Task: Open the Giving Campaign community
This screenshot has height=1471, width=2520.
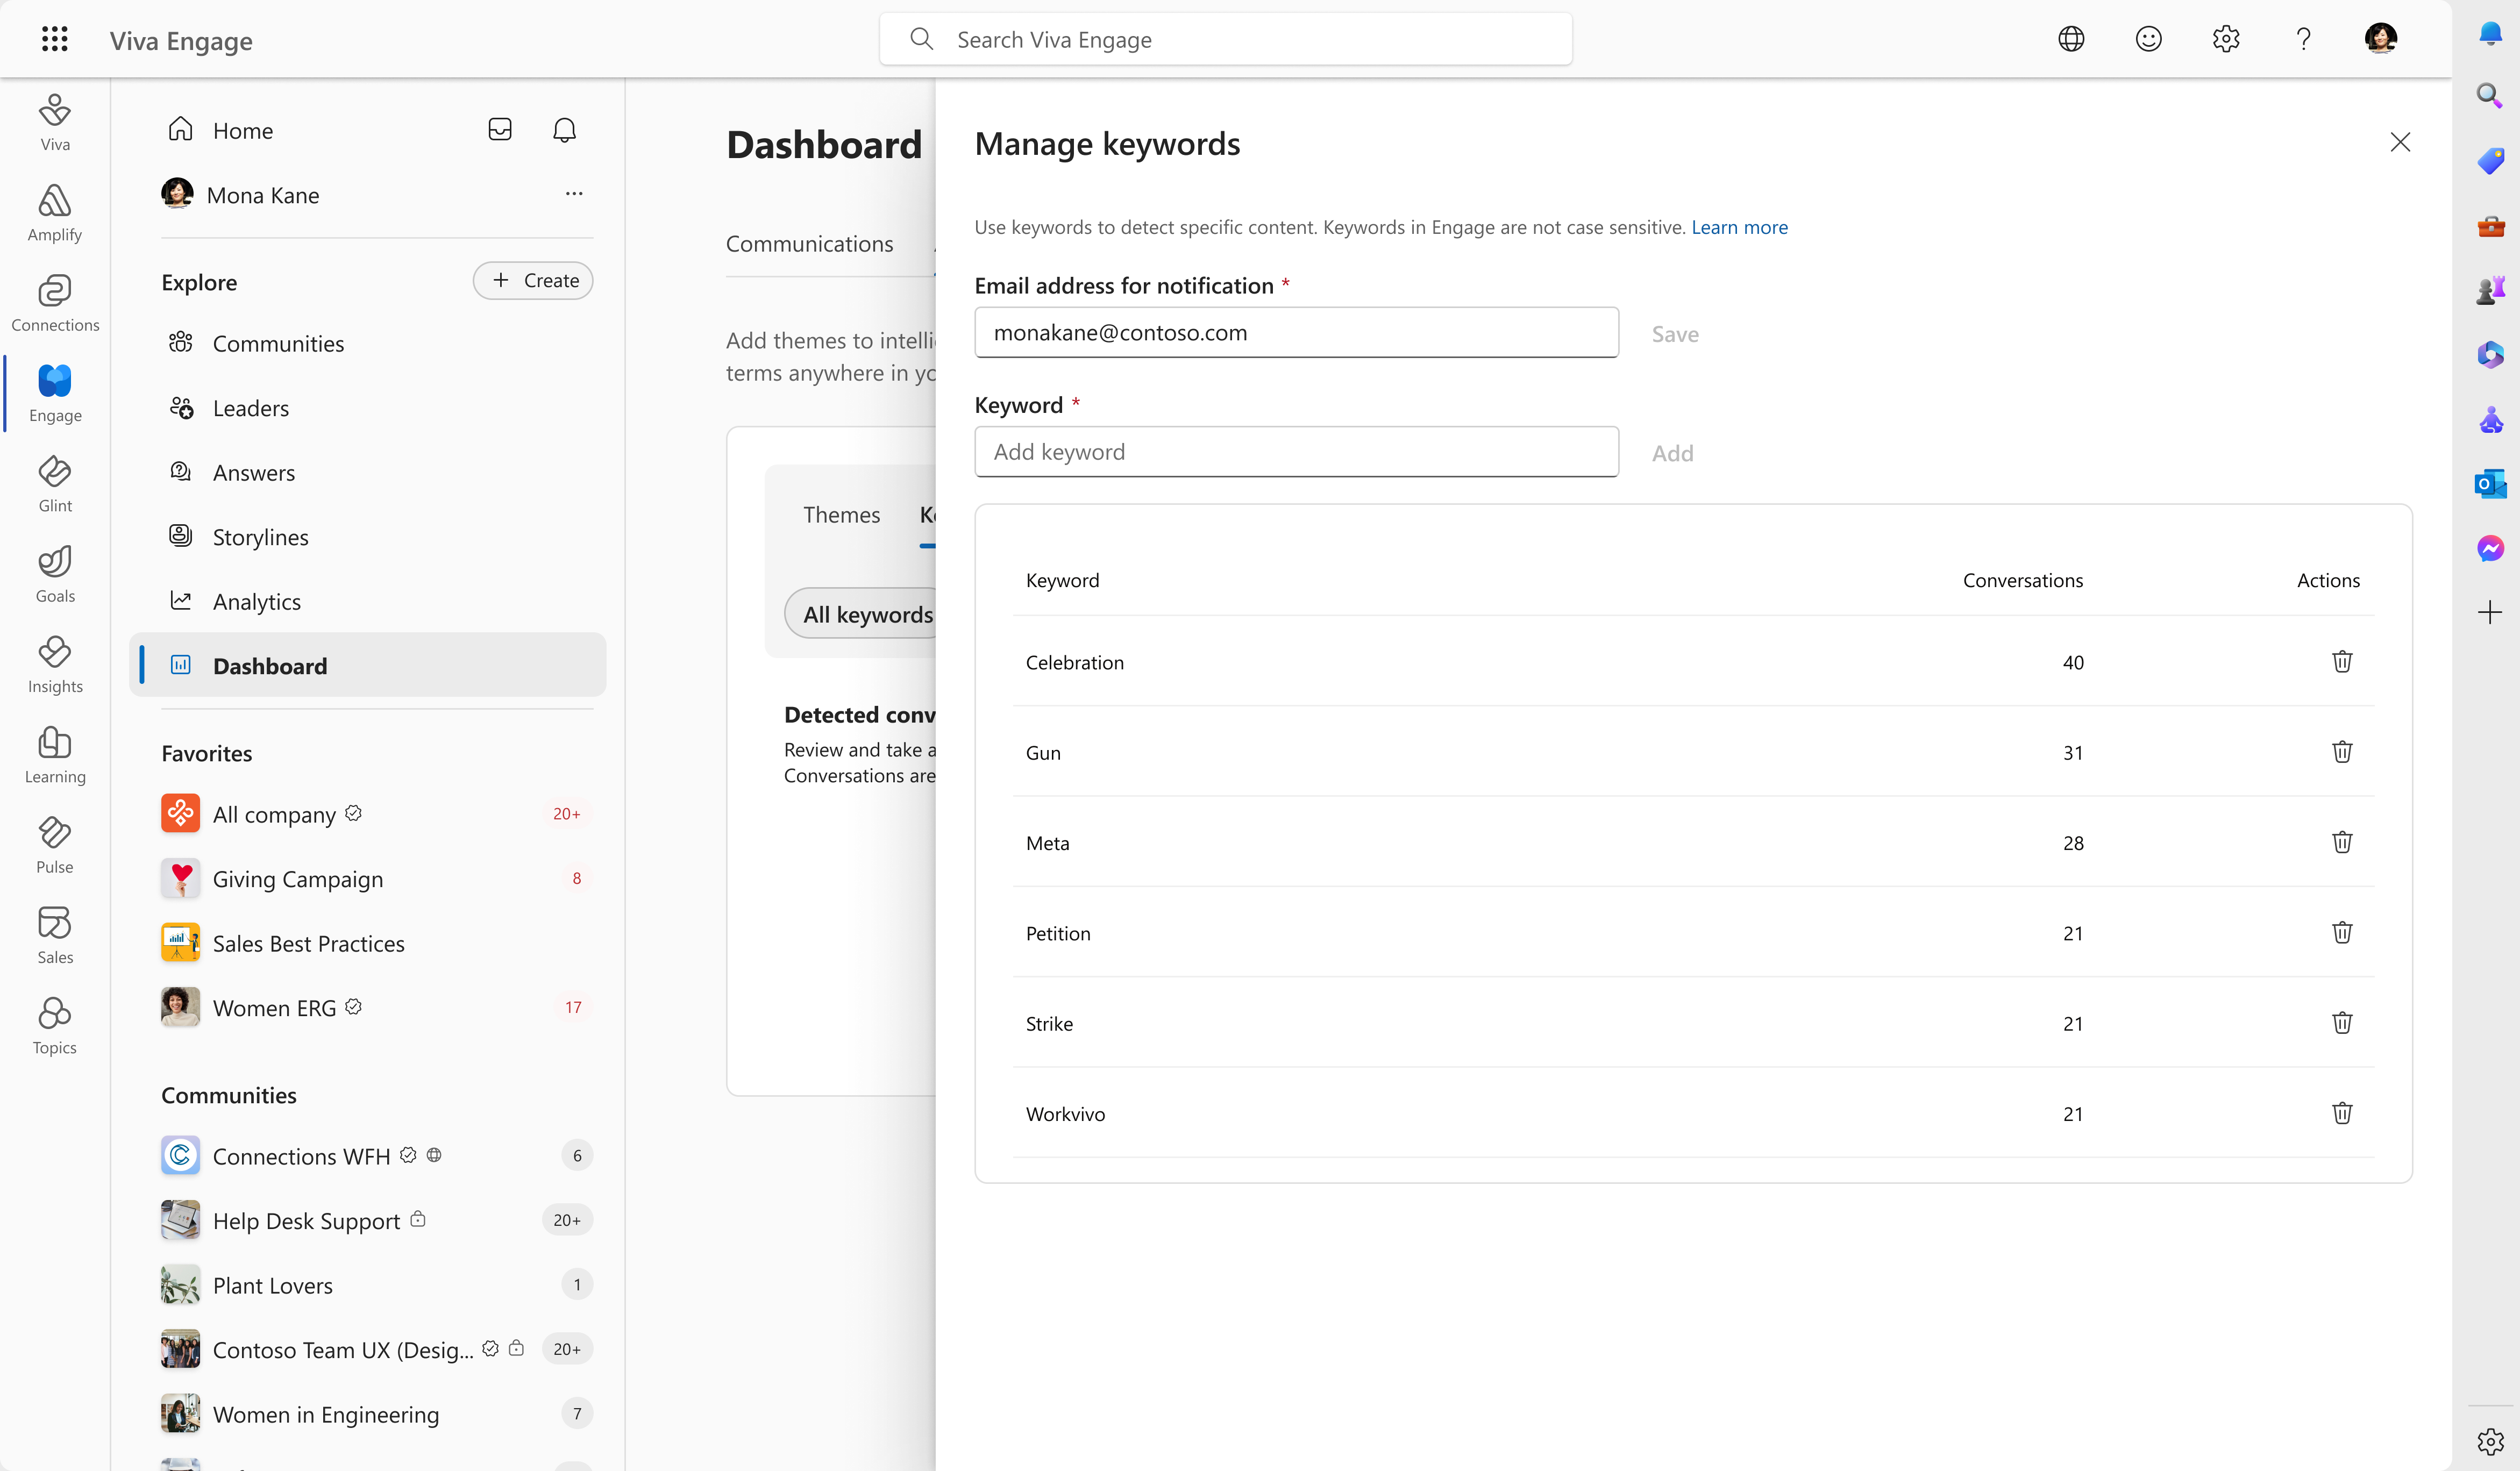Action: click(377, 879)
